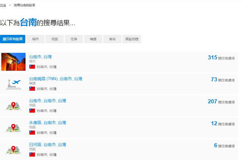
Task: Click the 城市 type label under 台南市, 台灣
Action: tap(32, 61)
